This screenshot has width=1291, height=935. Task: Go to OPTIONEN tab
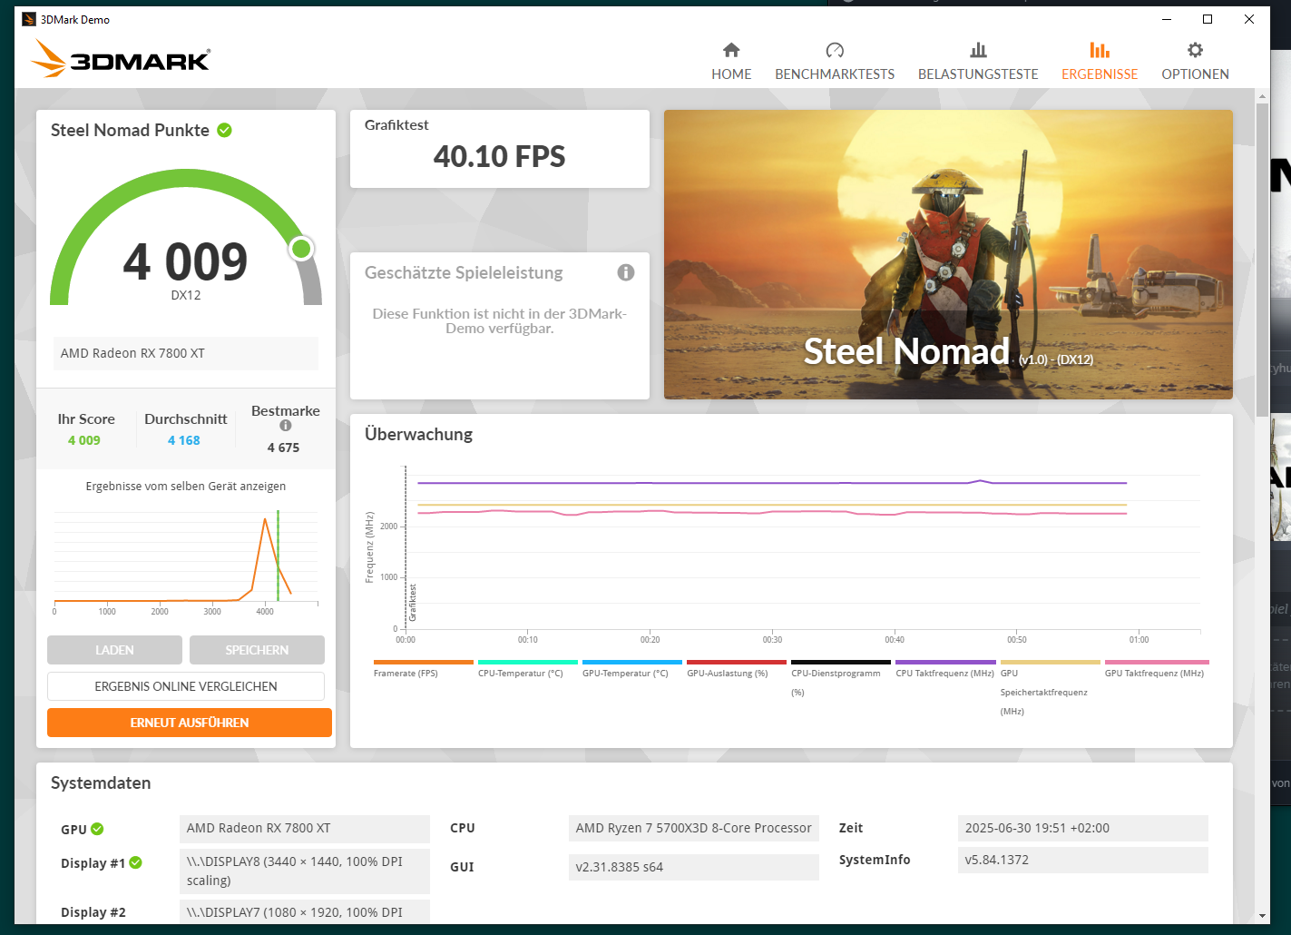click(1195, 62)
